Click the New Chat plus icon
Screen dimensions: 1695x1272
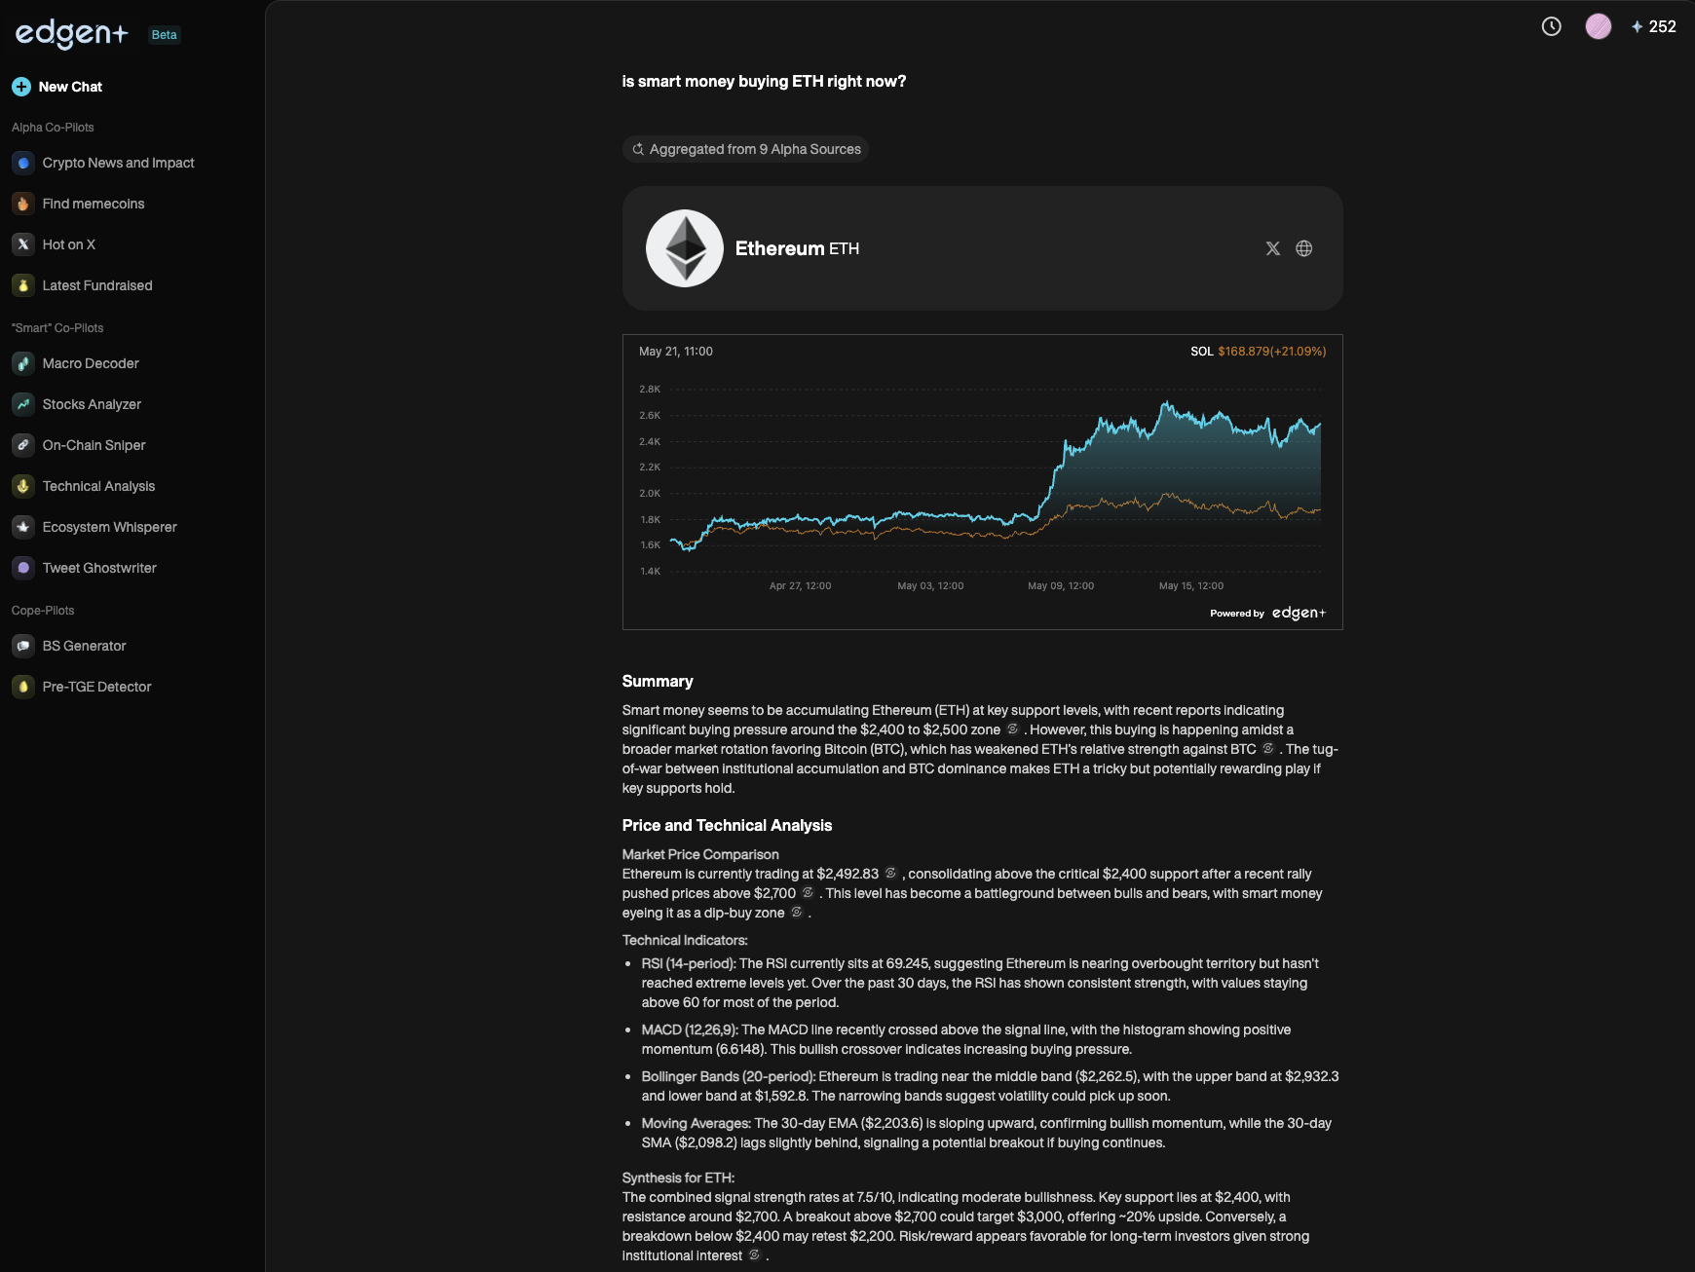pyautogui.click(x=21, y=87)
